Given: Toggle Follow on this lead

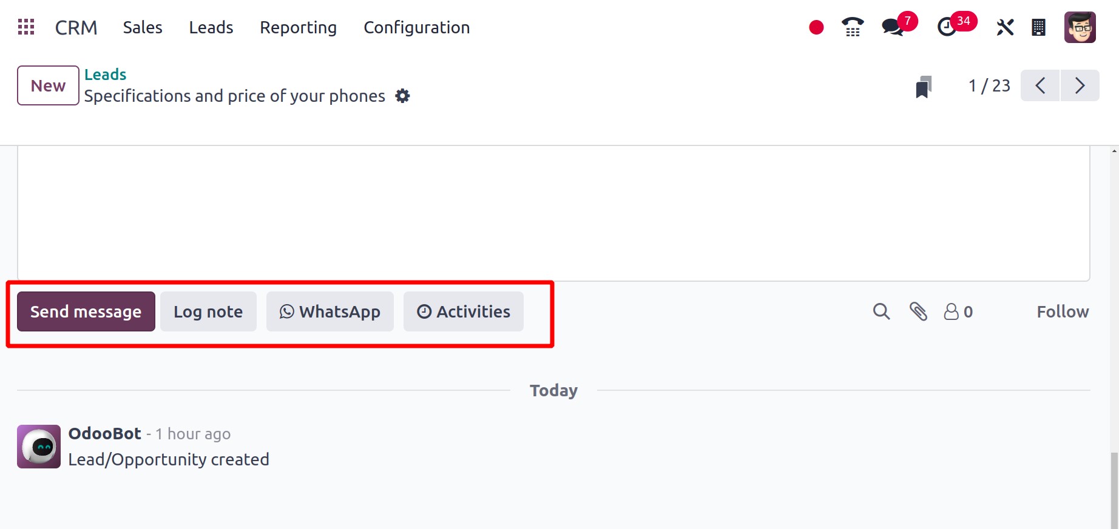Looking at the screenshot, I should tap(1063, 311).
